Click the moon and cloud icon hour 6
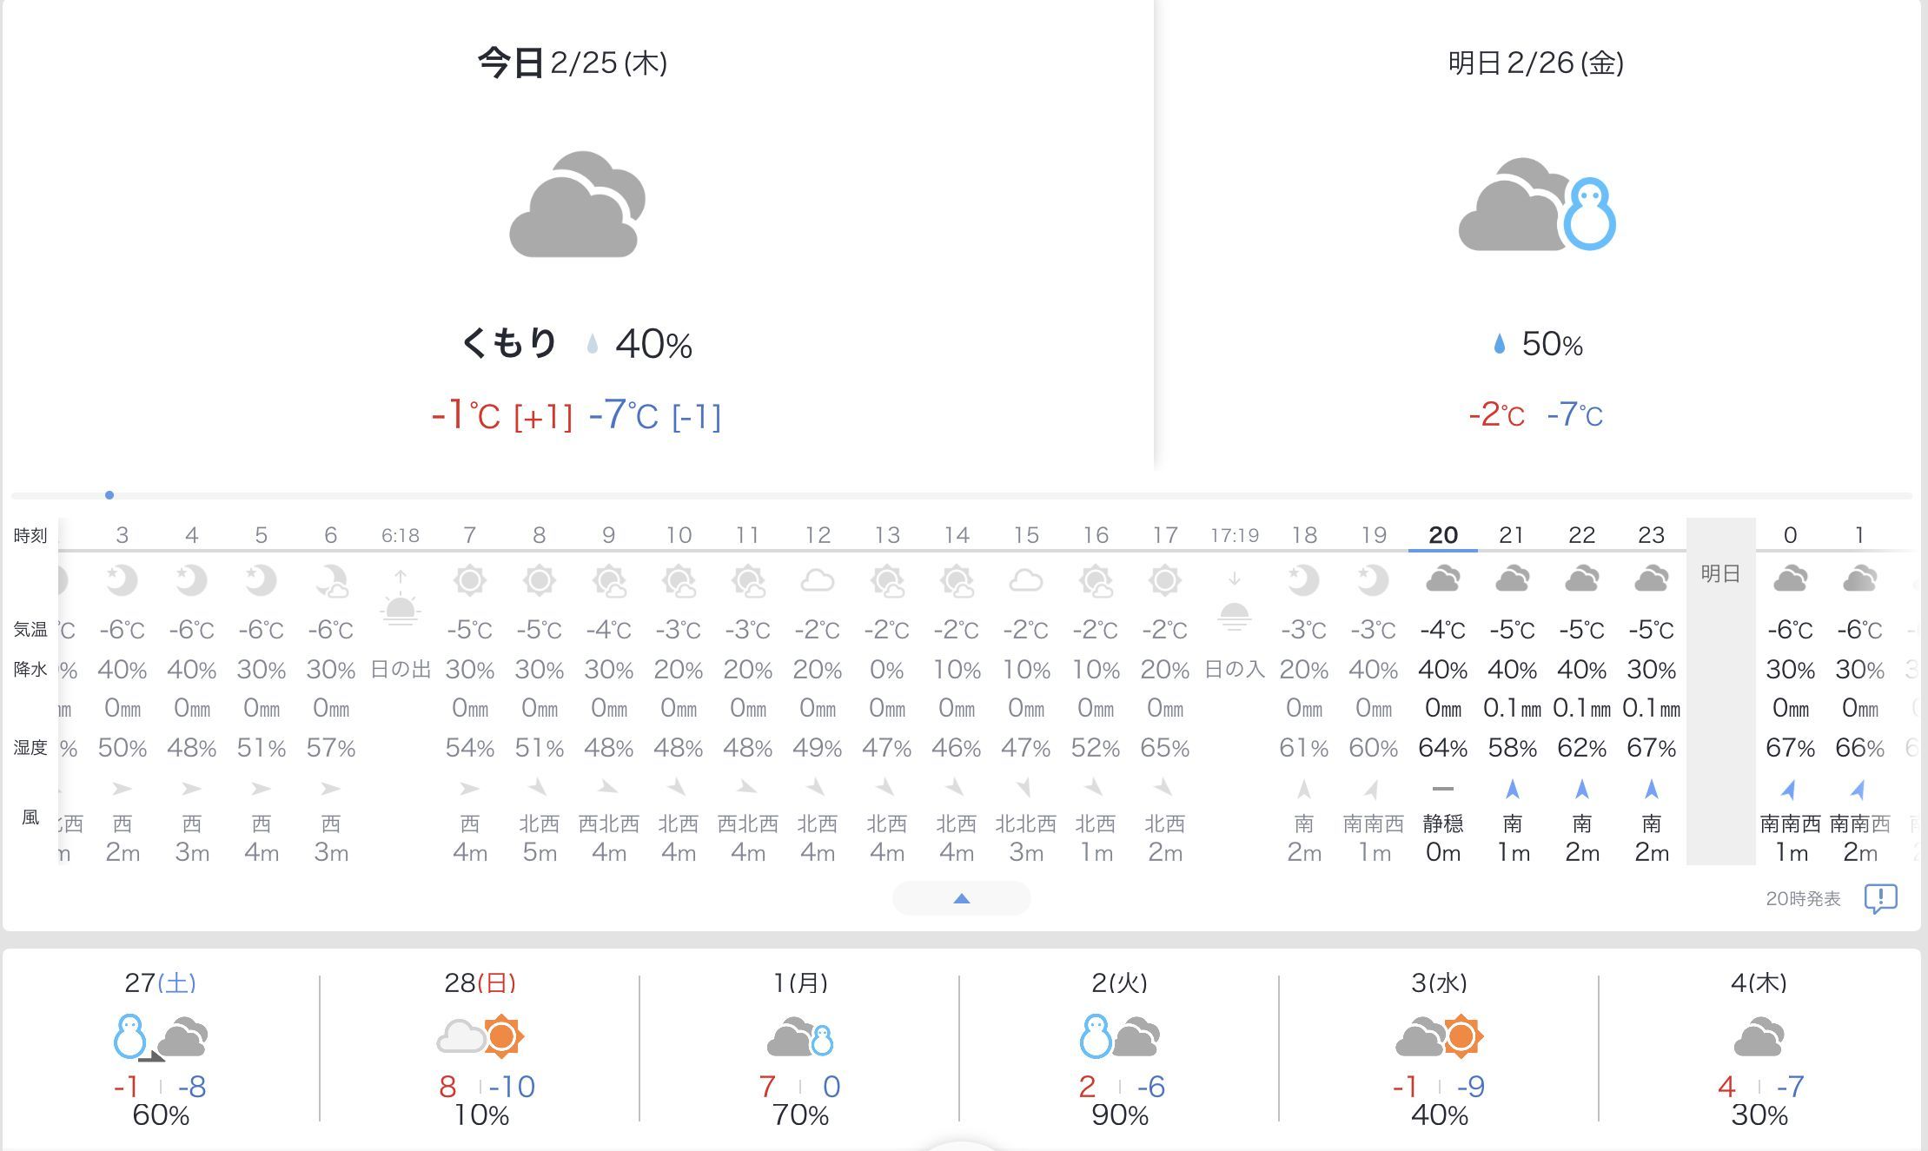The width and height of the screenshot is (1928, 1151). click(331, 580)
